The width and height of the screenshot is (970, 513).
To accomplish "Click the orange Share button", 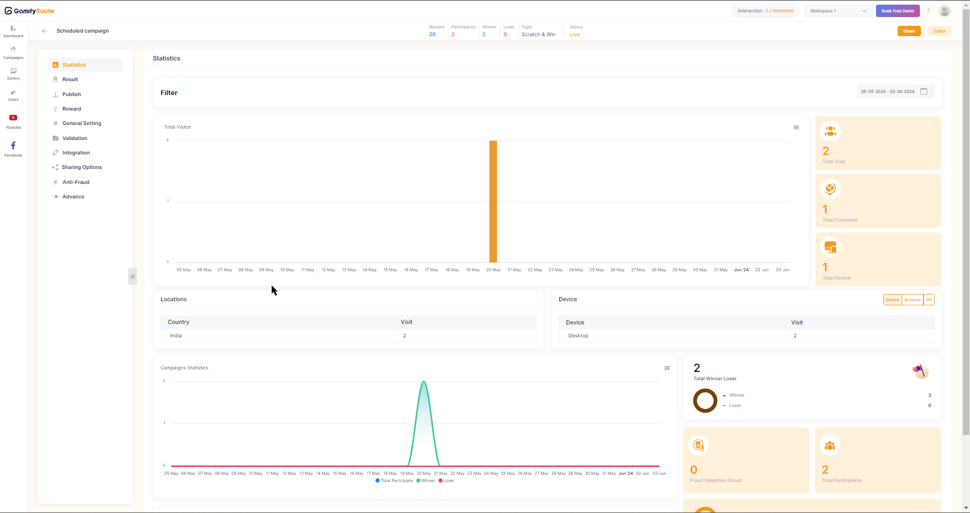I will tap(909, 31).
